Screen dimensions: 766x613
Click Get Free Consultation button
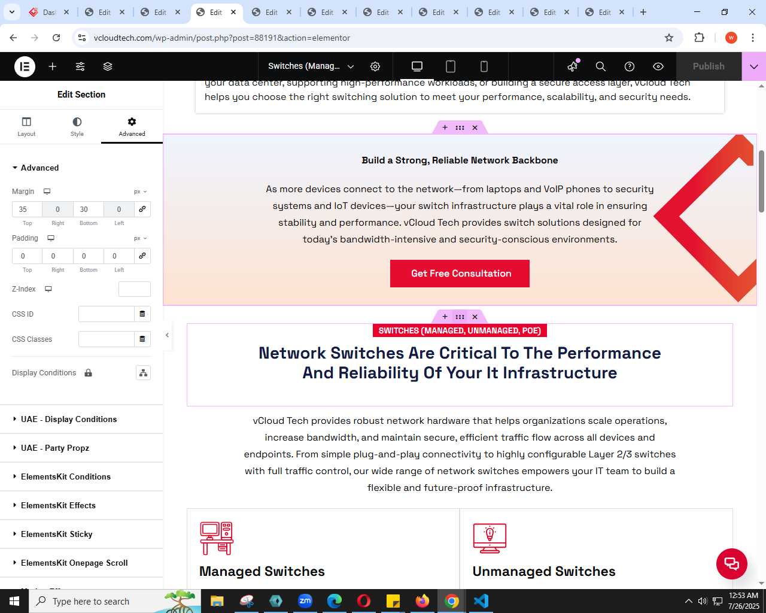coord(460,274)
